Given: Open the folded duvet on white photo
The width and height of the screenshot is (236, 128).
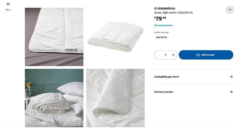Looking at the screenshot, I should tap(115, 37).
